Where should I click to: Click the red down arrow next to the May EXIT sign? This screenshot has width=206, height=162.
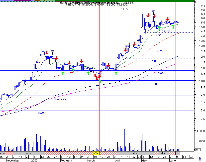[x=154, y=16]
